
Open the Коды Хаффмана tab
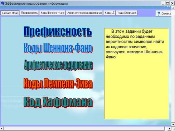coord(127,13)
